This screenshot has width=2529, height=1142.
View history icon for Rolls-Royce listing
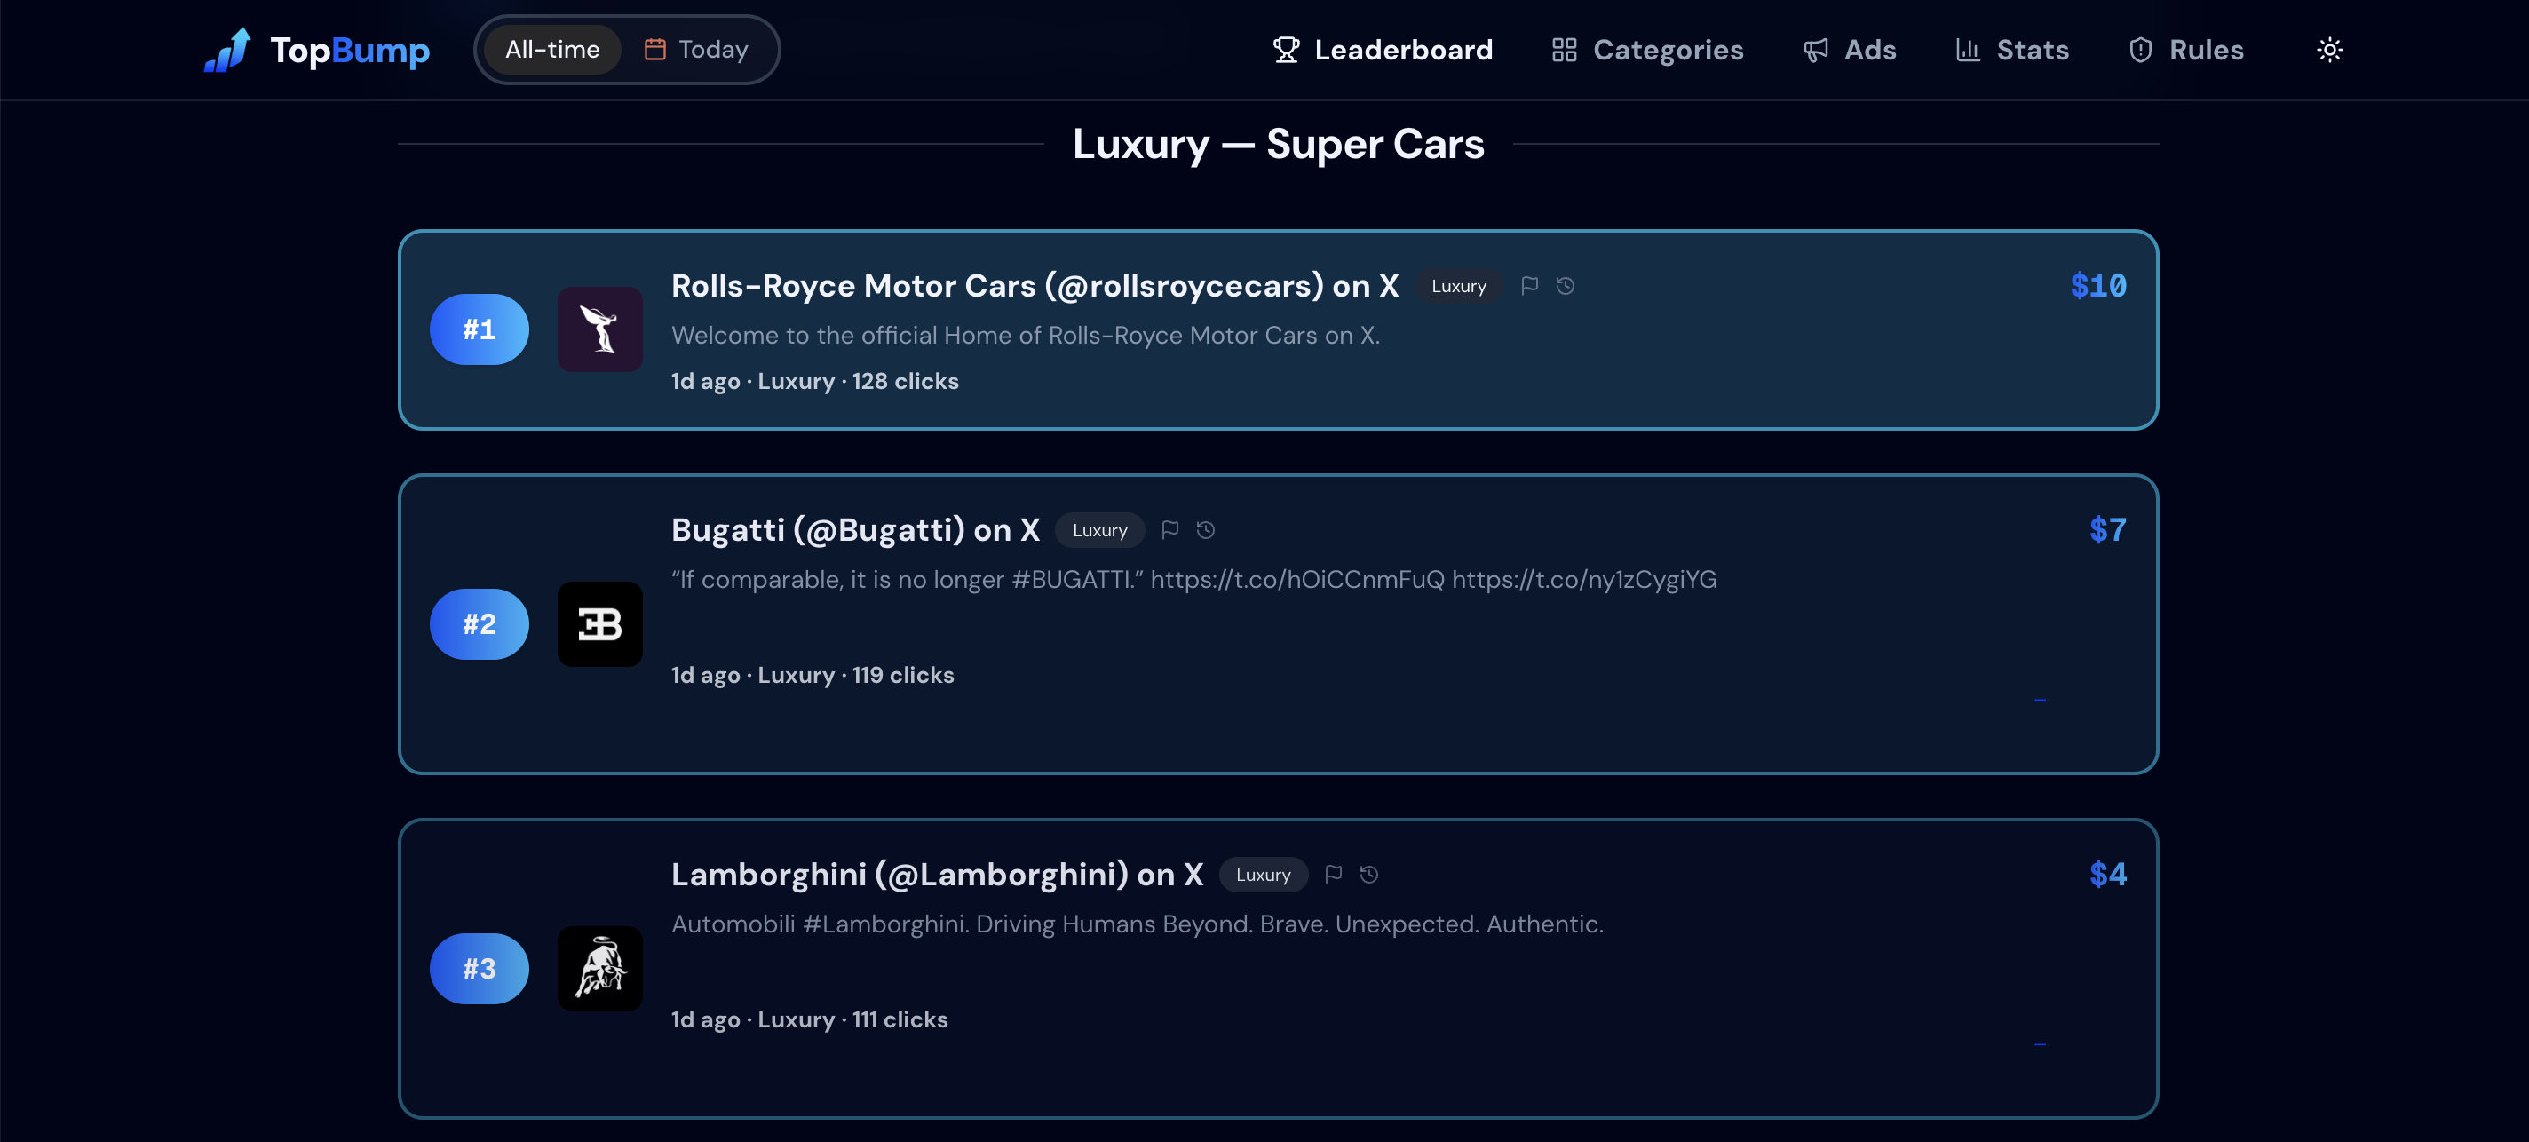(x=1565, y=286)
